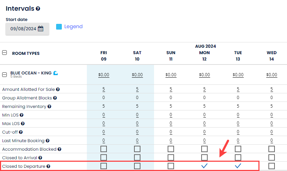The width and height of the screenshot is (287, 171).
Task: Enable Closed to Arrival for Sun 11
Action: click(171, 157)
